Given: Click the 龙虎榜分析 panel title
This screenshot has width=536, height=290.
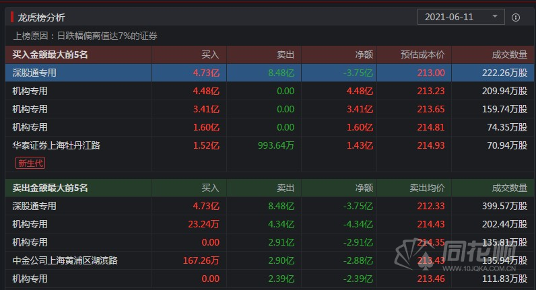Looking at the screenshot, I should point(41,17).
